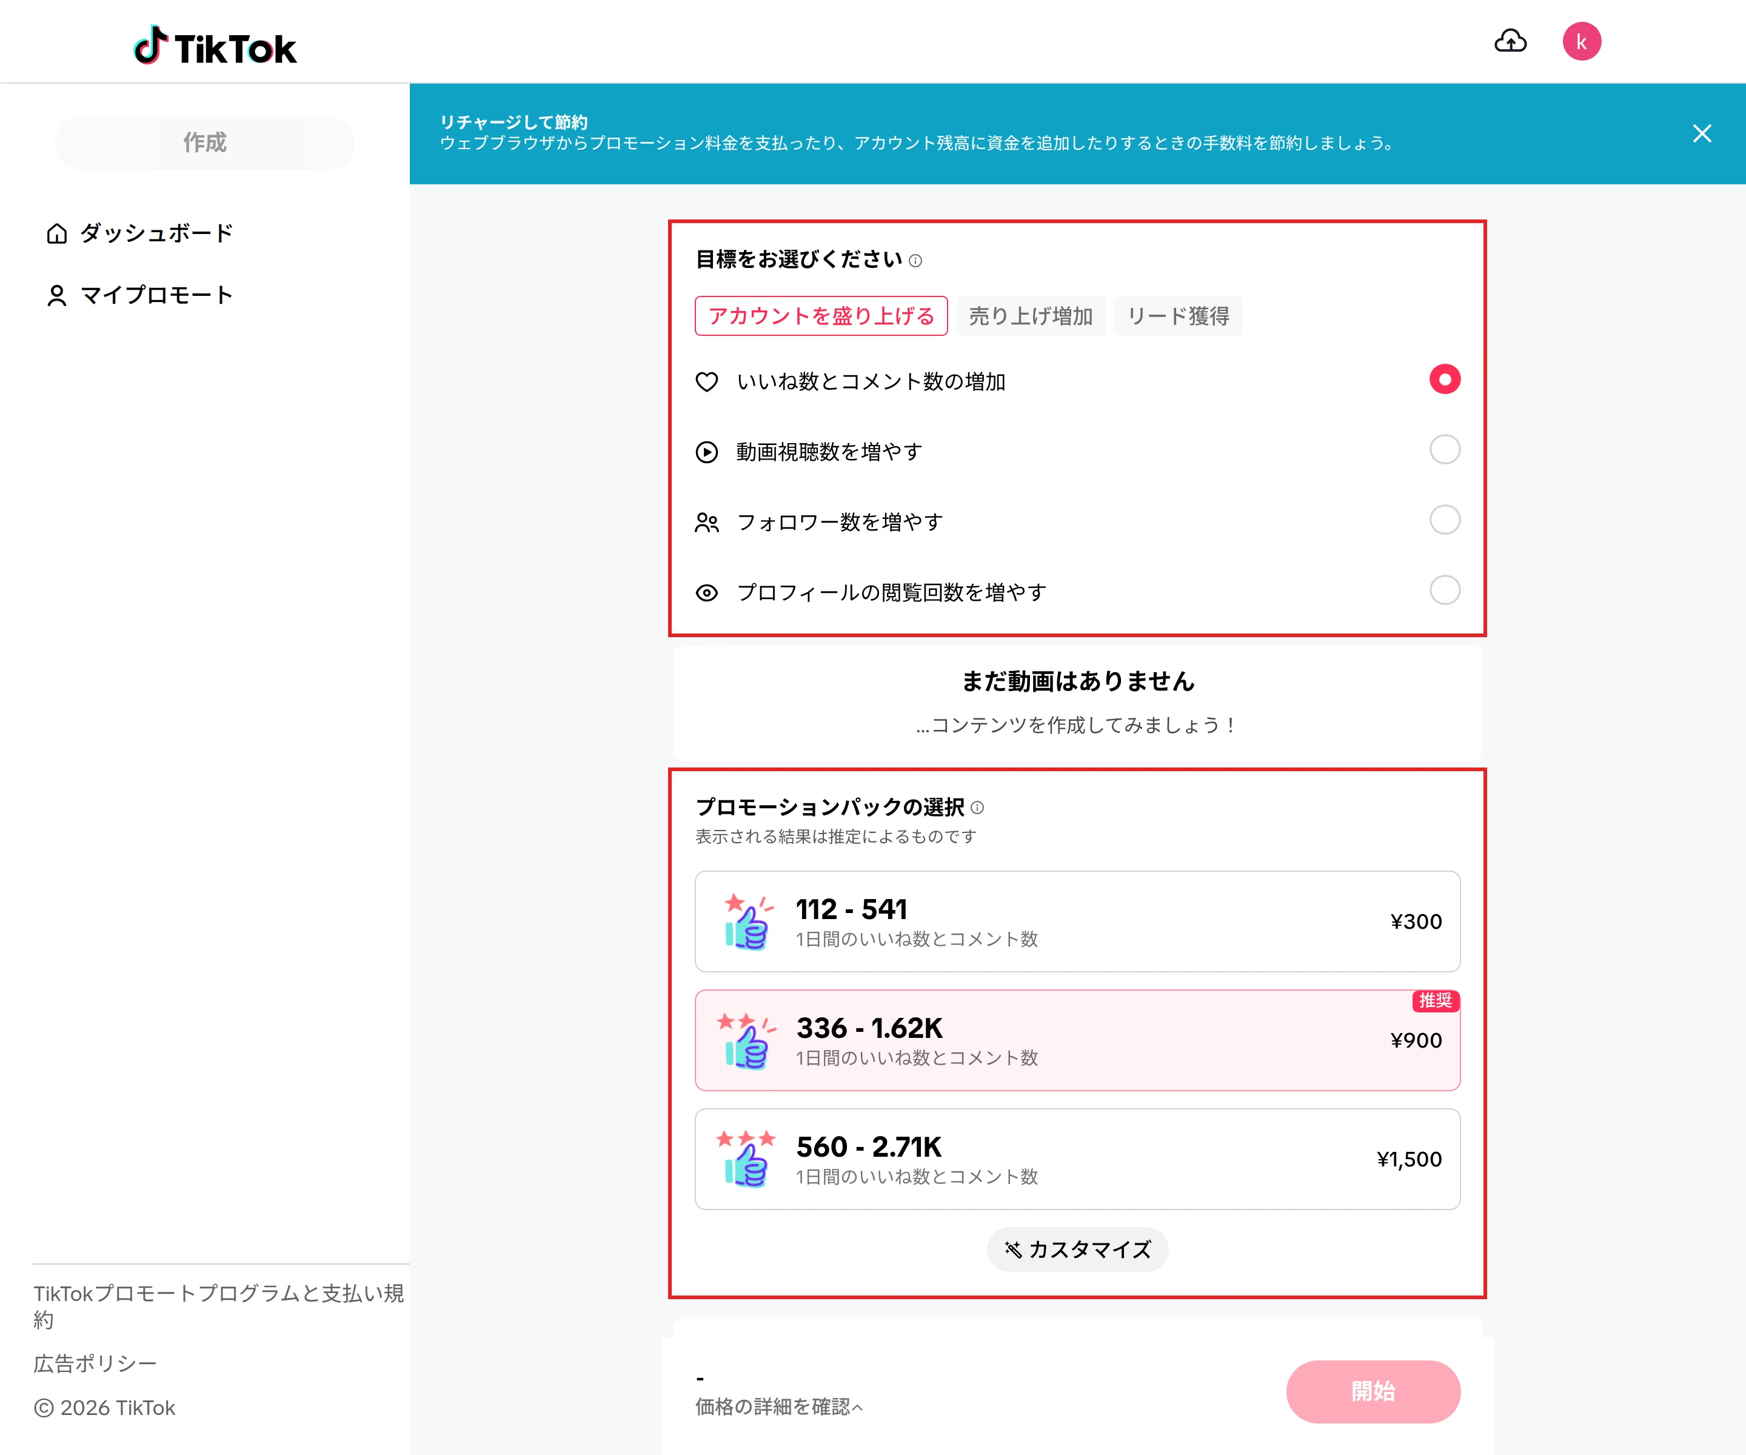This screenshot has width=1746, height=1455.
Task: Select the プロフィールの閲覧回数を増やす radio button
Action: (1444, 590)
